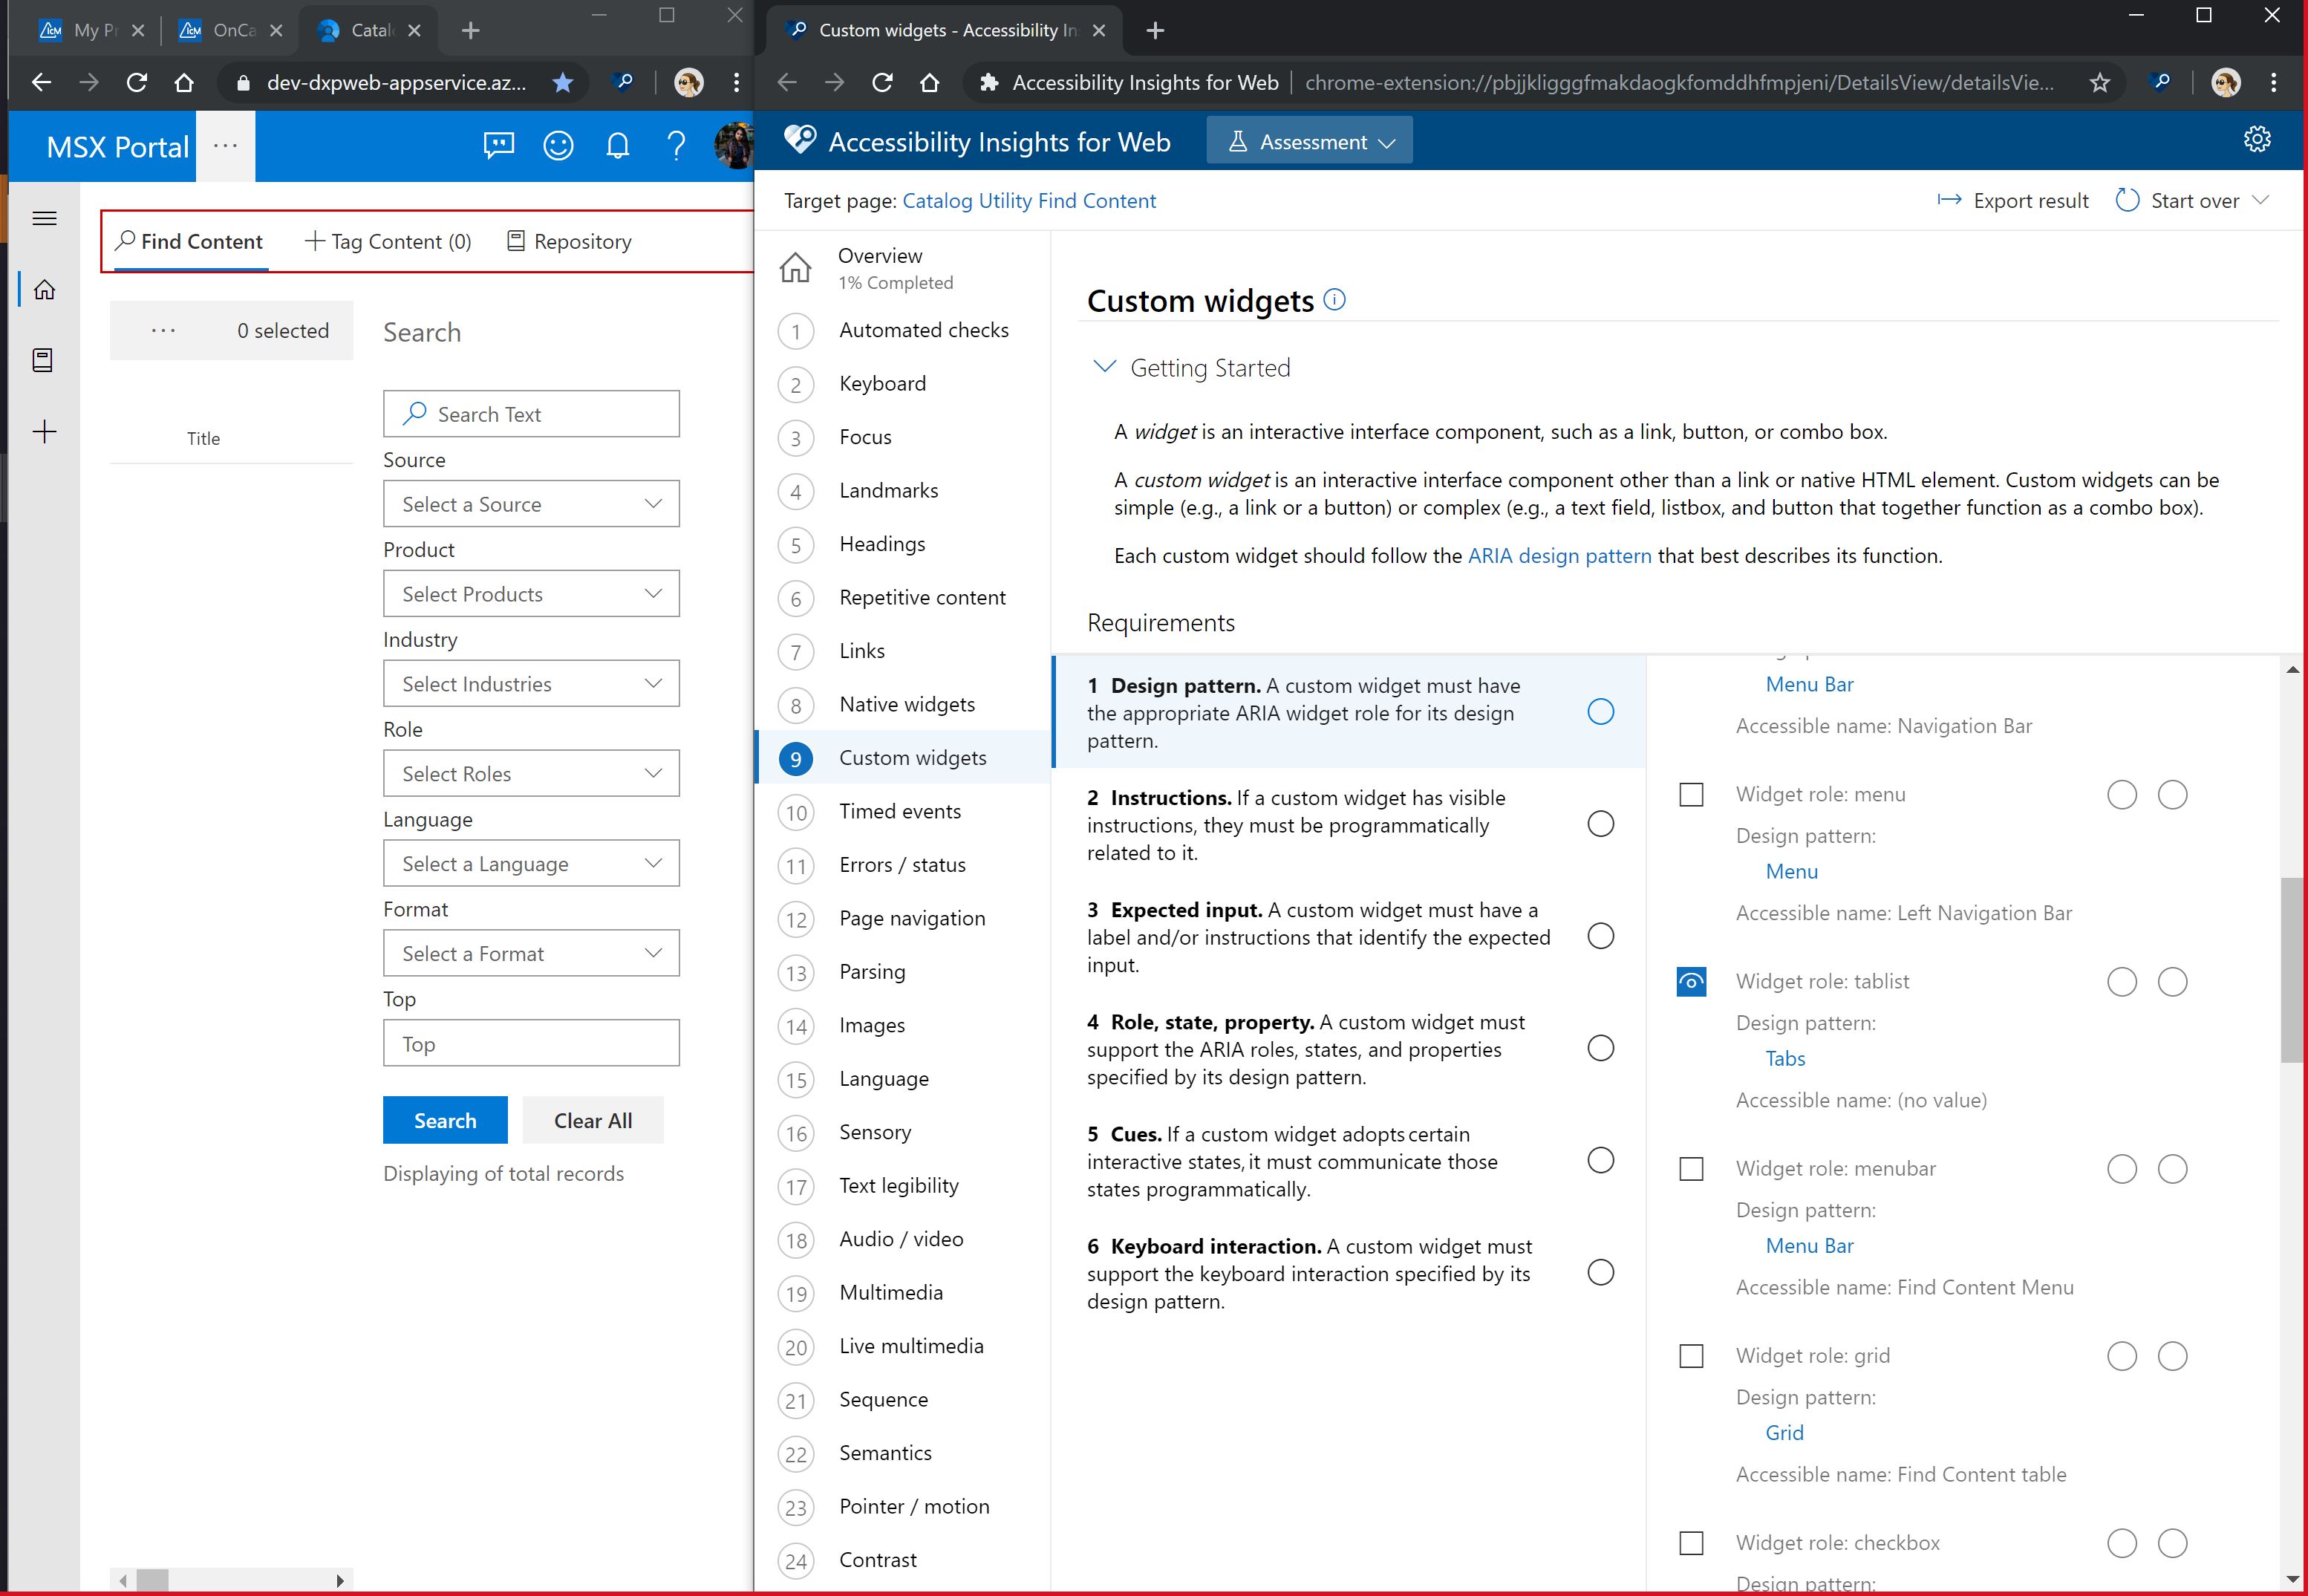Click the plus icon in the left sidebar

pyautogui.click(x=44, y=432)
